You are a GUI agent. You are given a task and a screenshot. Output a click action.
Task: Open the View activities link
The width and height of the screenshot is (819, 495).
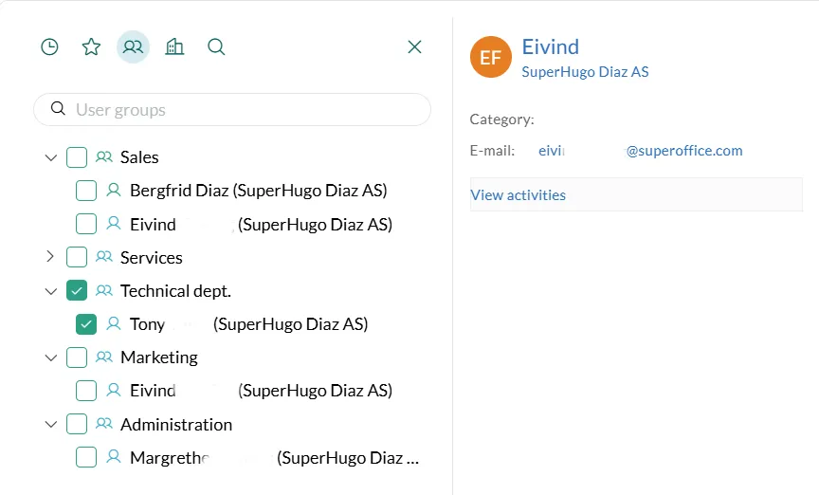pos(519,195)
